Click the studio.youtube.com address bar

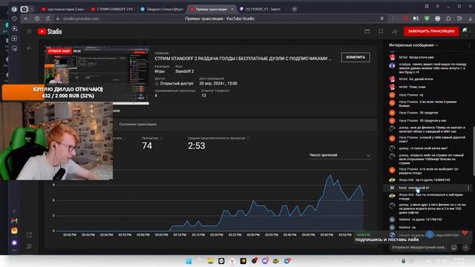tap(81, 19)
